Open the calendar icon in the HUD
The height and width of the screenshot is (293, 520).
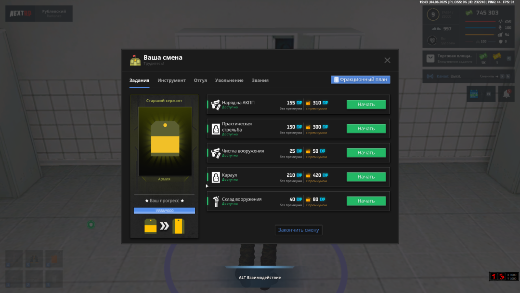click(474, 94)
